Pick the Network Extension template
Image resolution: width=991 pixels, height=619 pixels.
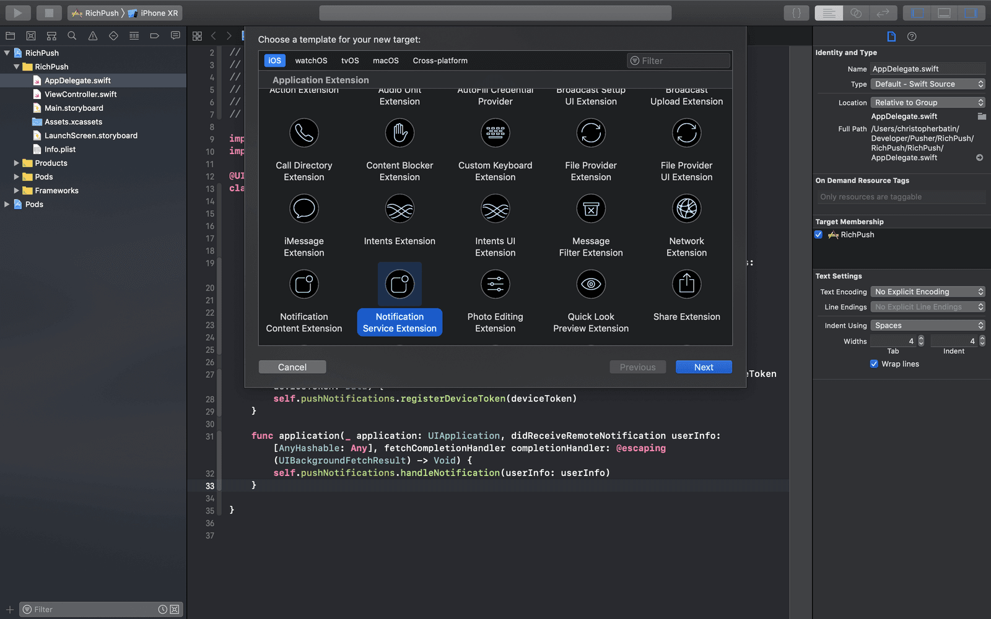686,224
